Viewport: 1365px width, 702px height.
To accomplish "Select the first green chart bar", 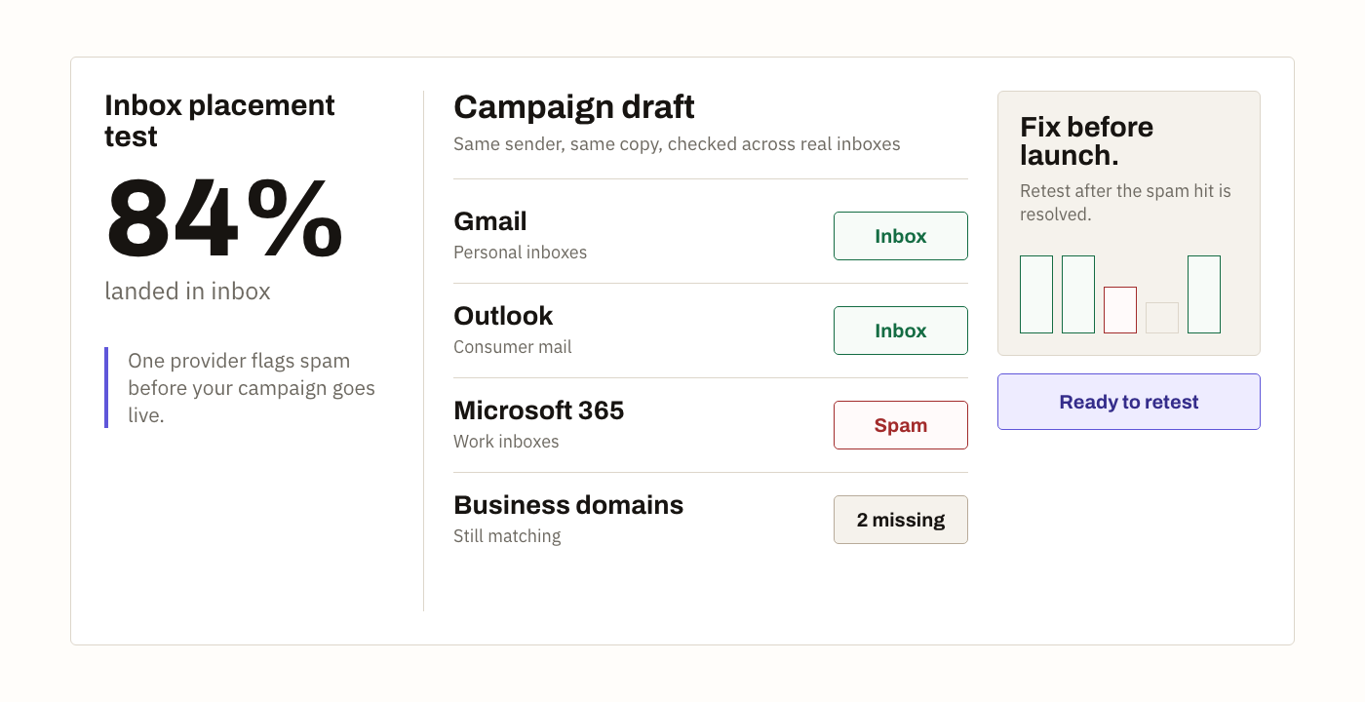I will tap(1036, 294).
